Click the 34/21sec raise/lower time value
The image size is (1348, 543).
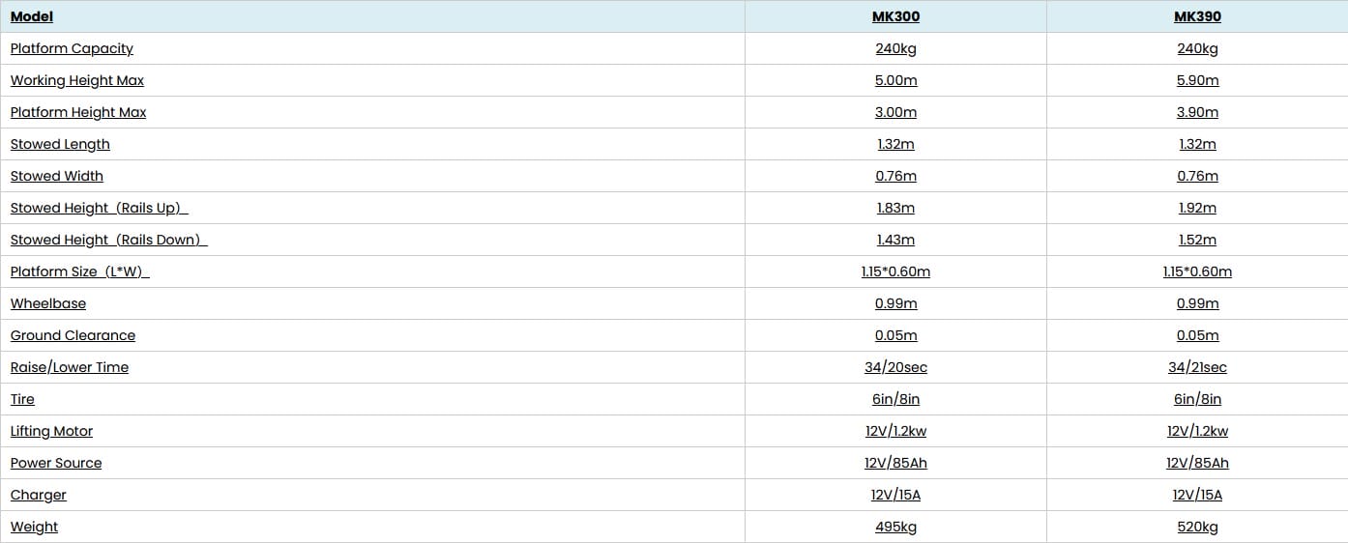click(x=1197, y=367)
